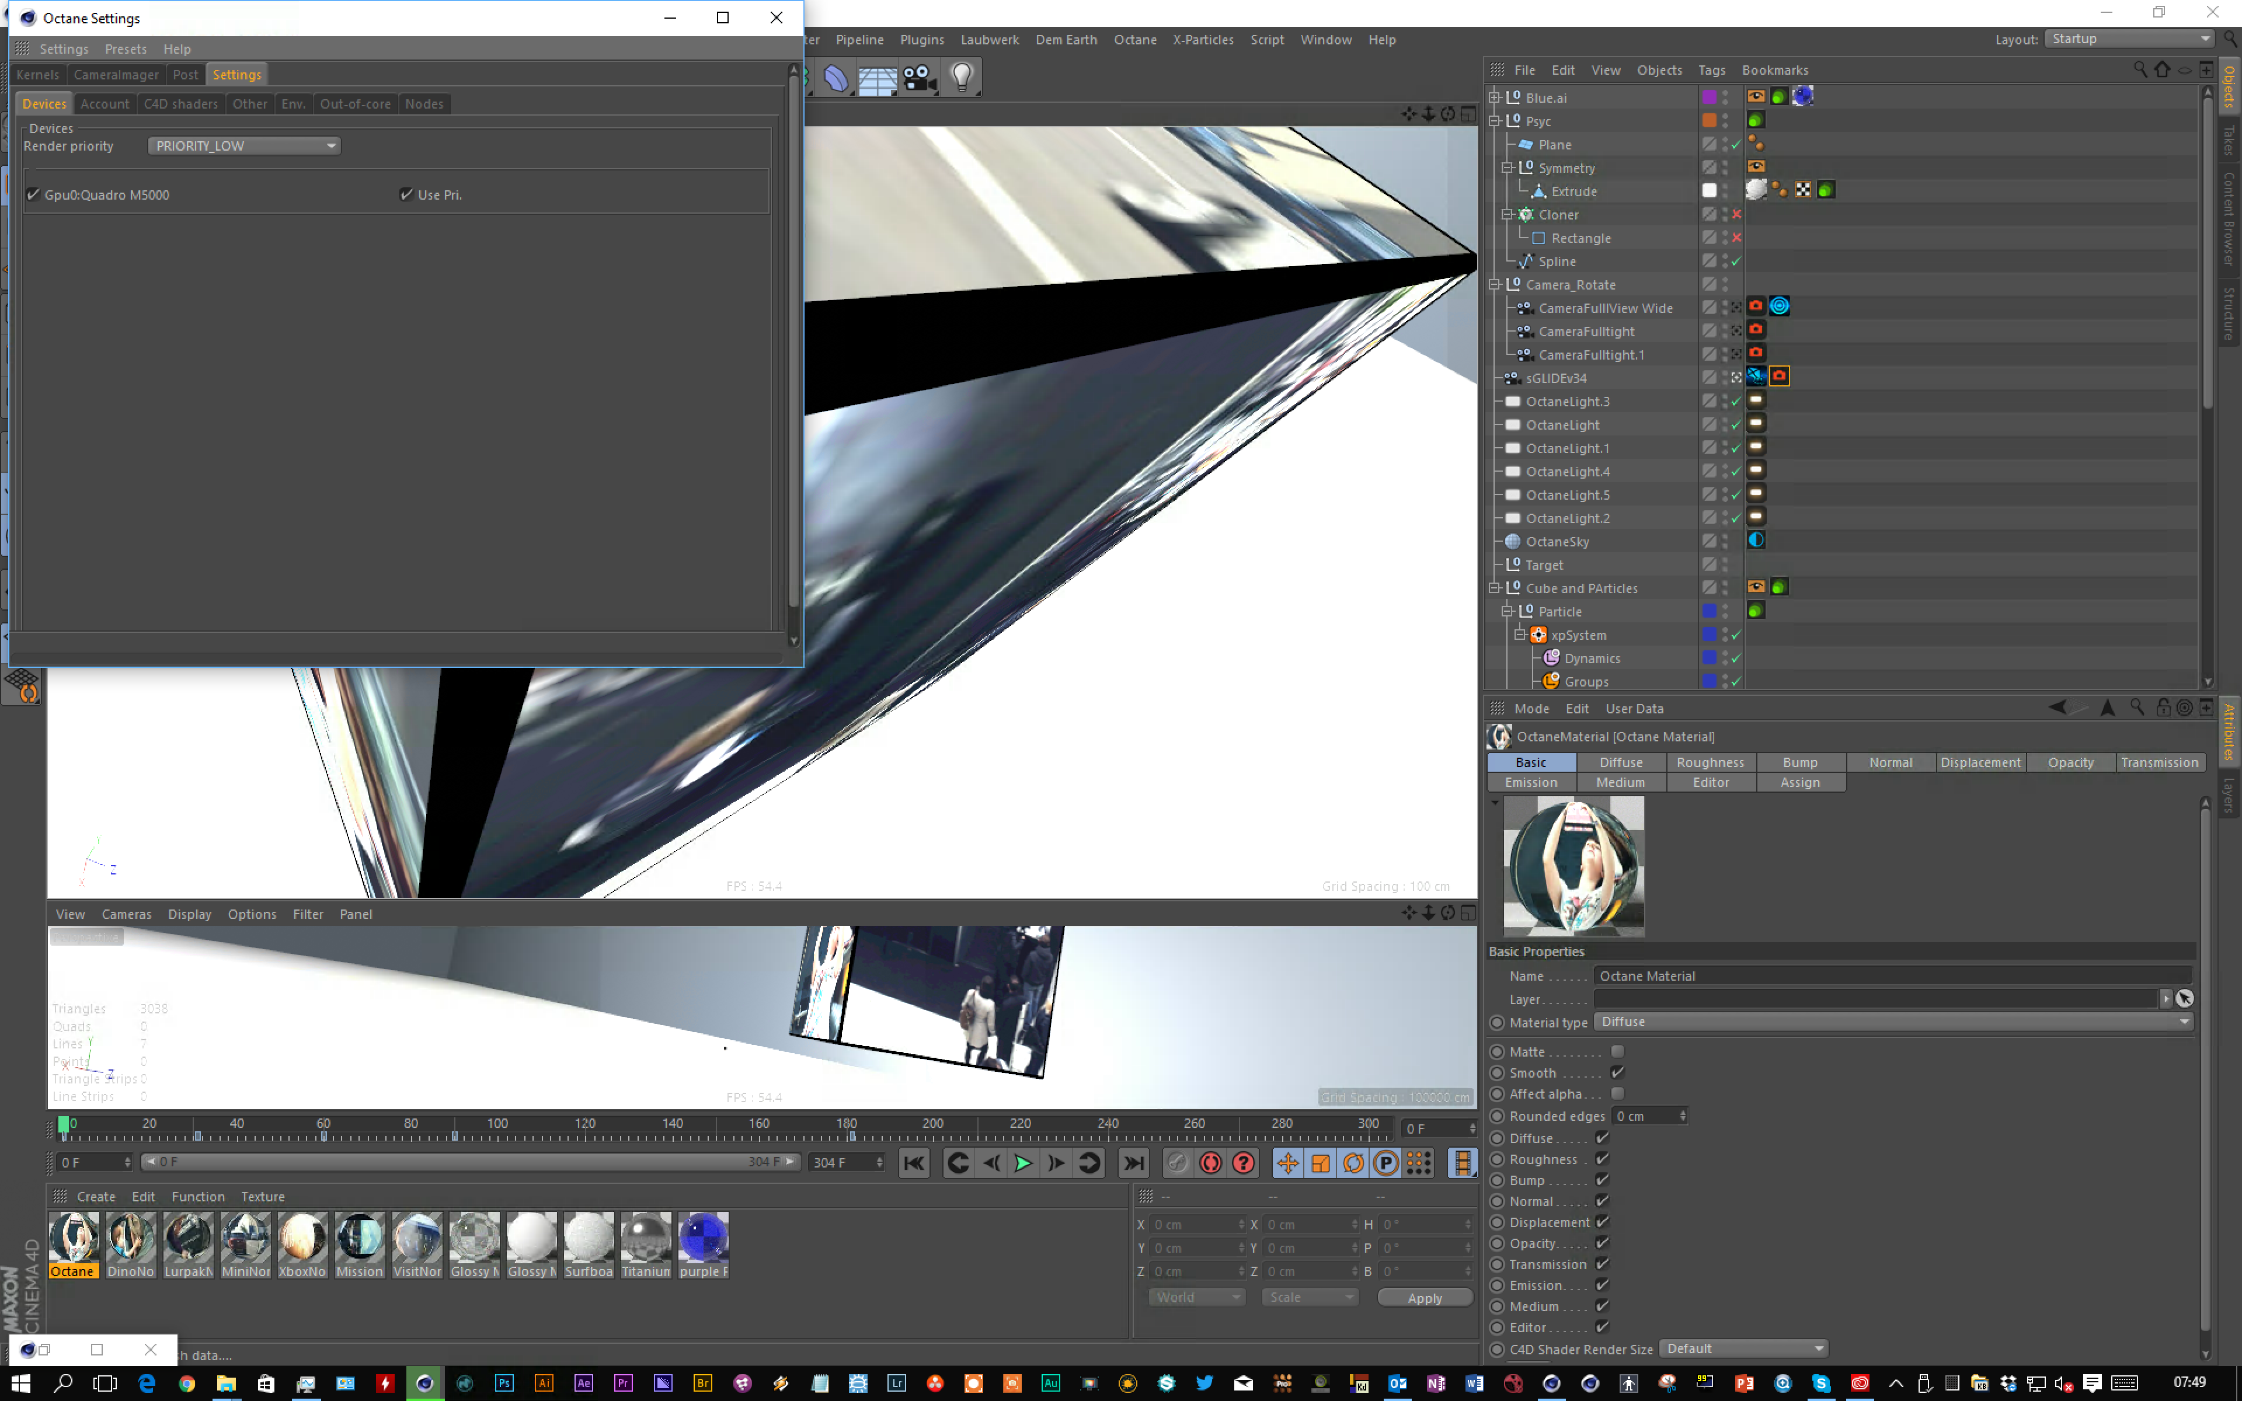Open the Material type dropdown
Image resolution: width=2242 pixels, height=1401 pixels.
(x=1893, y=1022)
